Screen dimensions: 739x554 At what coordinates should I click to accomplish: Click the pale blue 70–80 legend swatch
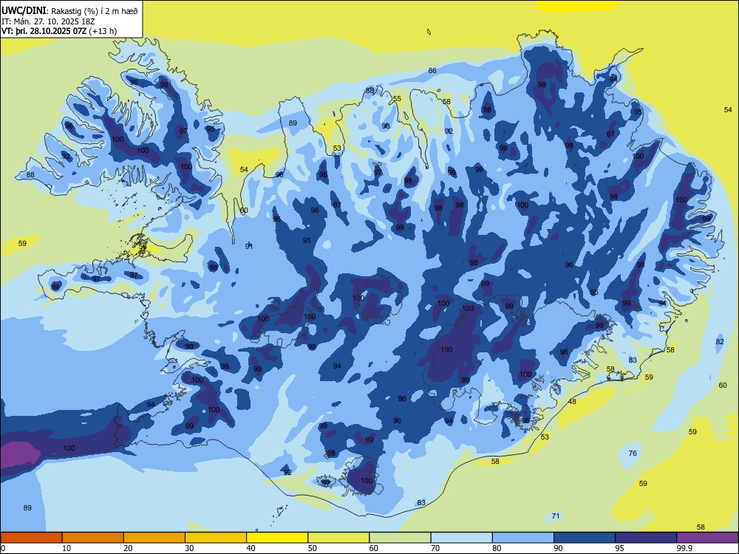click(x=461, y=538)
